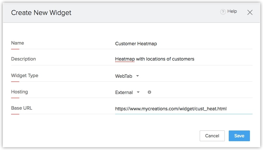Save the new widget
The height and width of the screenshot is (150, 263).
click(x=239, y=136)
